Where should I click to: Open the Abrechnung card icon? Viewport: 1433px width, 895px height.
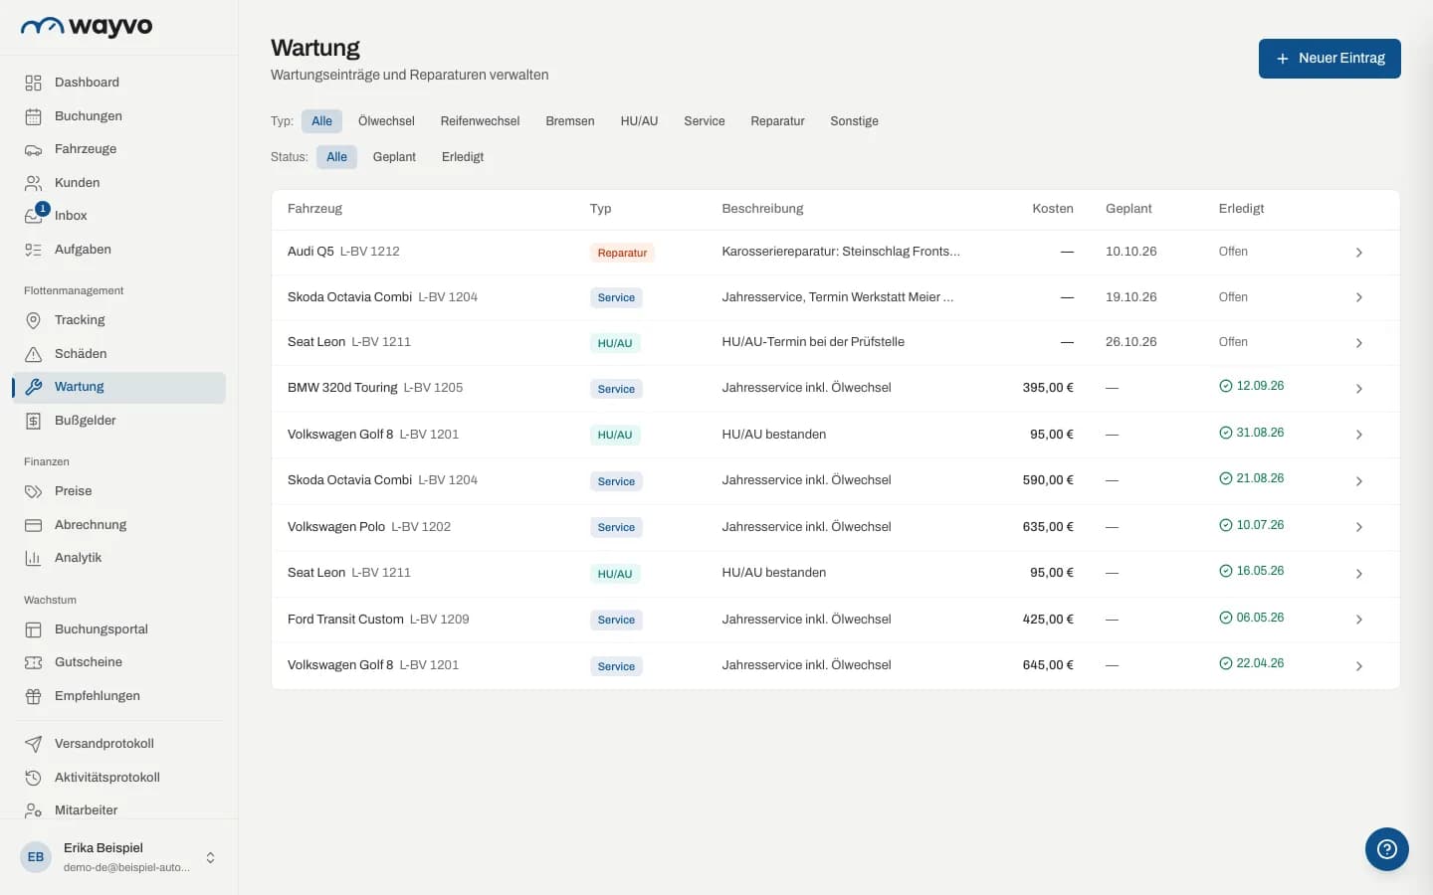[x=33, y=525]
